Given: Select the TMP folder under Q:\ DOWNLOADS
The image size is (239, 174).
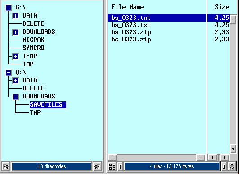Looking at the screenshot, I should (x=36, y=113).
